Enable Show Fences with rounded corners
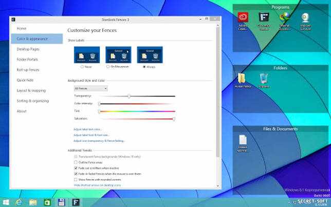The width and height of the screenshot is (331, 207). (76, 179)
